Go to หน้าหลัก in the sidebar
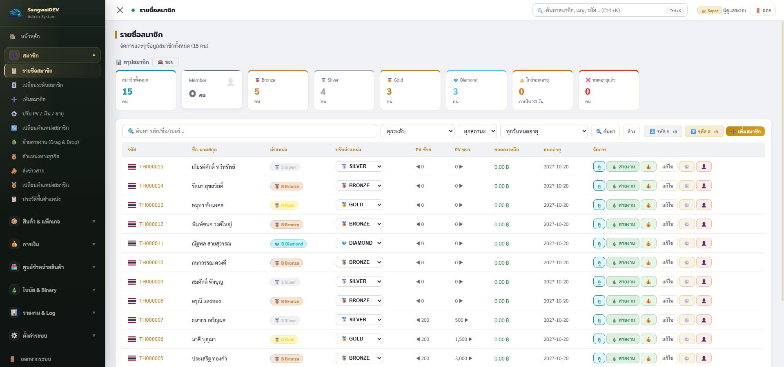This screenshot has width=784, height=367. pos(53,36)
